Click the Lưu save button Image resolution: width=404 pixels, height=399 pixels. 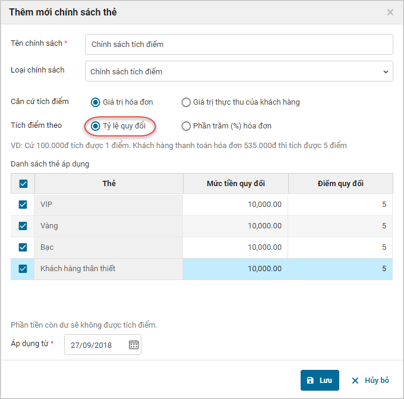[320, 380]
